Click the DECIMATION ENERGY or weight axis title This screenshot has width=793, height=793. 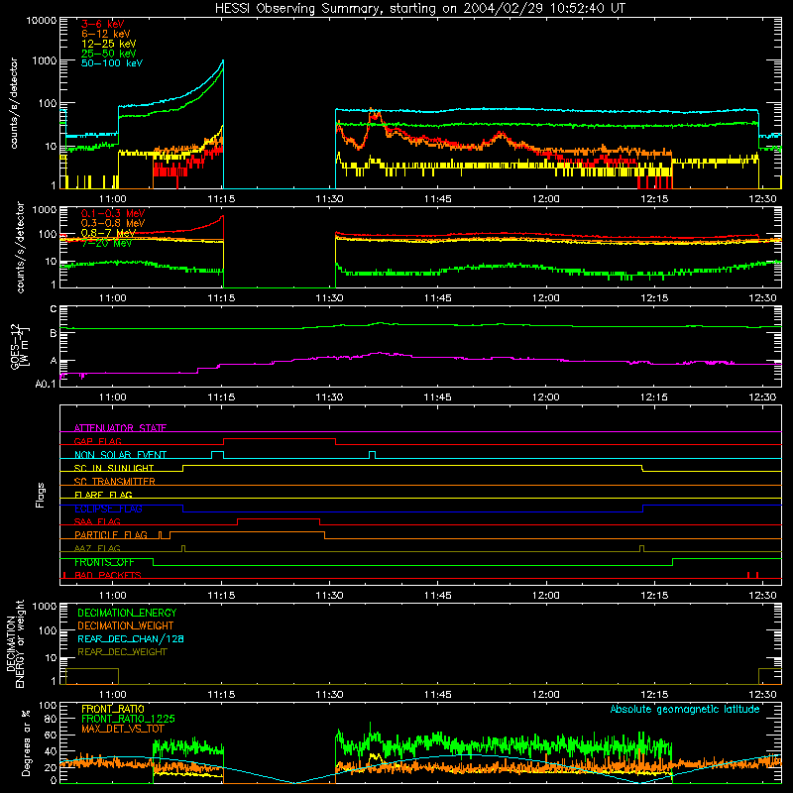(x=15, y=644)
